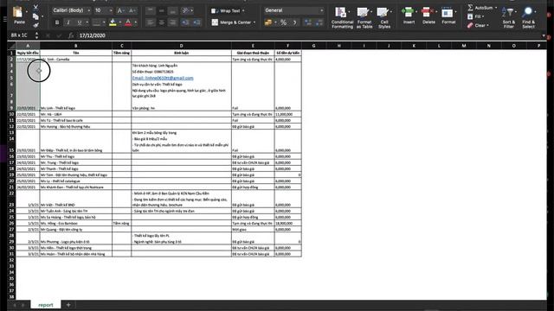Apply comma style format
Screen dimensions: 554x311
[294, 22]
